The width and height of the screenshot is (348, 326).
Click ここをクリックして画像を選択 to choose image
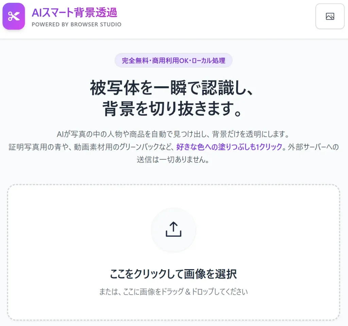click(x=174, y=274)
